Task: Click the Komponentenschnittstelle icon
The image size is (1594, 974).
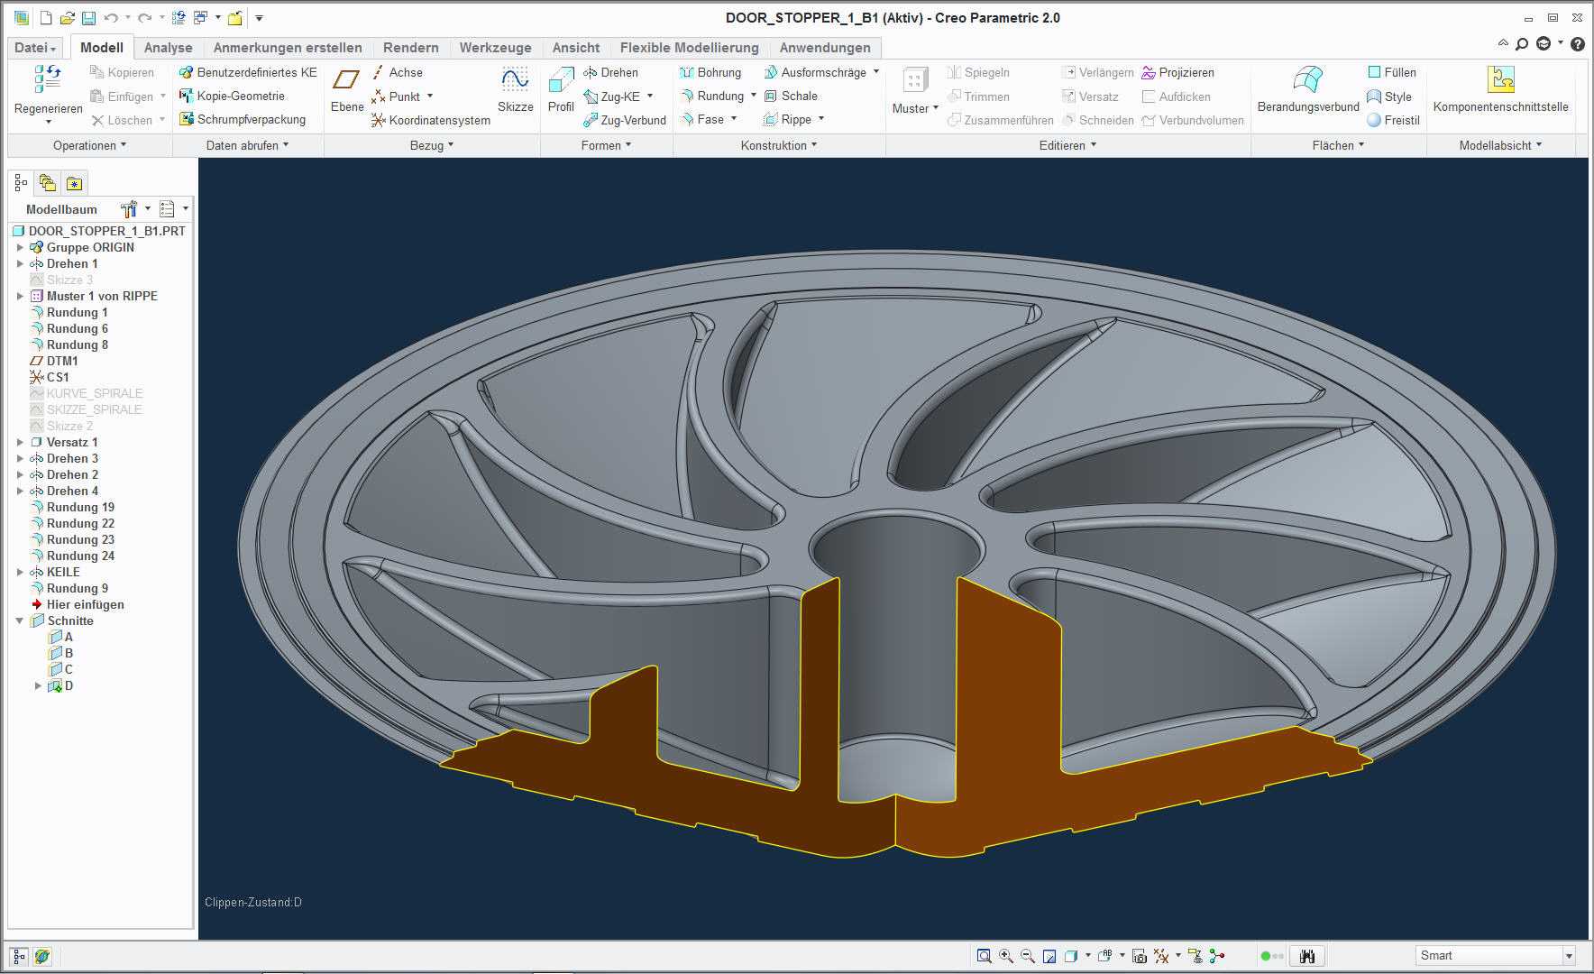Action: 1500,79
